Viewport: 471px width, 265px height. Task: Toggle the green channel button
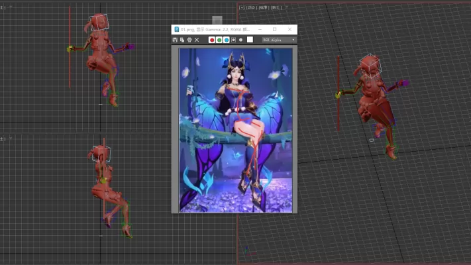219,40
